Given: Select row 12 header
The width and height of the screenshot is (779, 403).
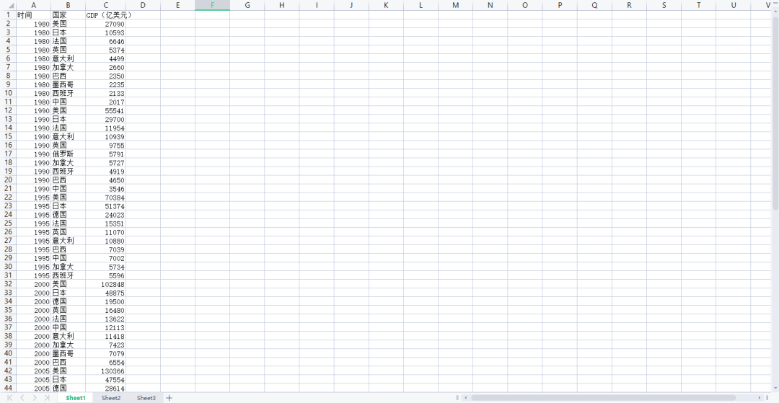Looking at the screenshot, I should (x=8, y=110).
